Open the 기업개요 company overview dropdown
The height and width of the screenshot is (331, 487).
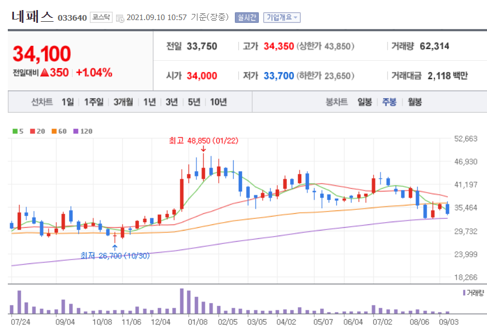[282, 17]
